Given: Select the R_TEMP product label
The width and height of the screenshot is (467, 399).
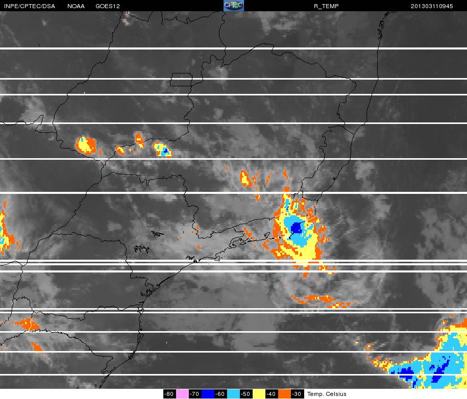Looking at the screenshot, I should point(326,6).
